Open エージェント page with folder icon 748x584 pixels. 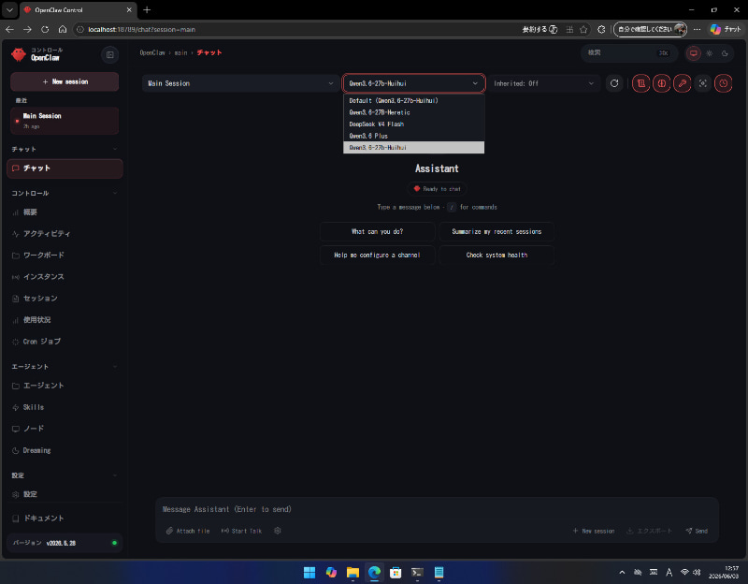coord(65,386)
